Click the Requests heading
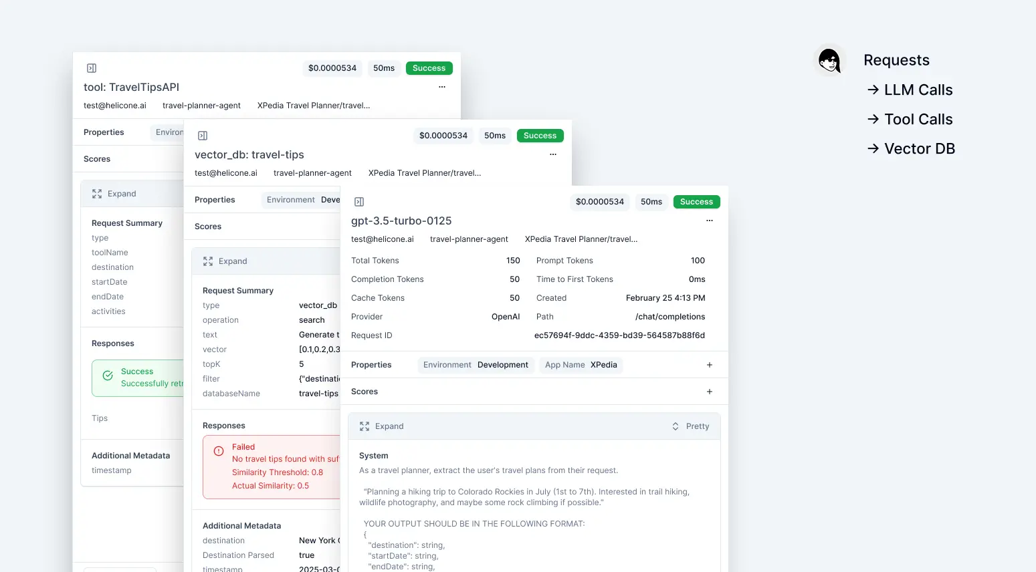Viewport: 1036px width, 572px height. point(896,60)
